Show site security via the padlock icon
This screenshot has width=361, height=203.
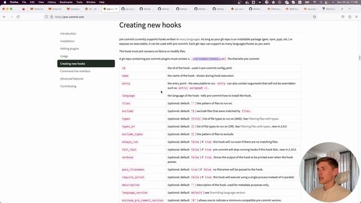pos(51,17)
